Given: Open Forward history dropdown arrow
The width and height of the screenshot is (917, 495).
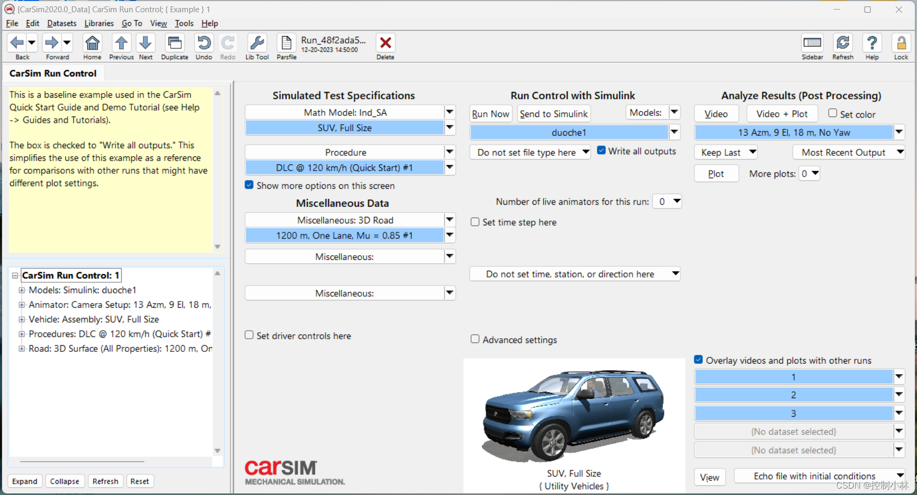Looking at the screenshot, I should pos(67,43).
